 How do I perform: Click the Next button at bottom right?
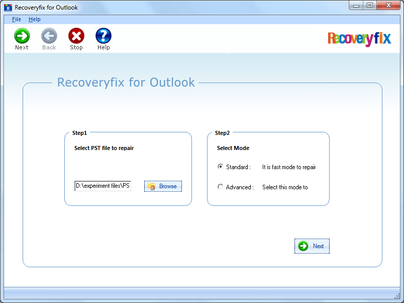point(312,246)
